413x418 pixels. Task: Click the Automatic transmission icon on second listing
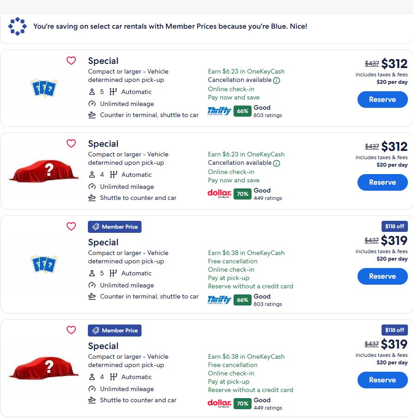pos(113,175)
